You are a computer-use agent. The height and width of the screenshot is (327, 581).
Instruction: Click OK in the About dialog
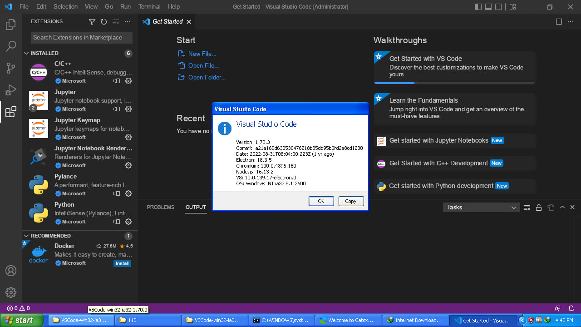coord(321,201)
